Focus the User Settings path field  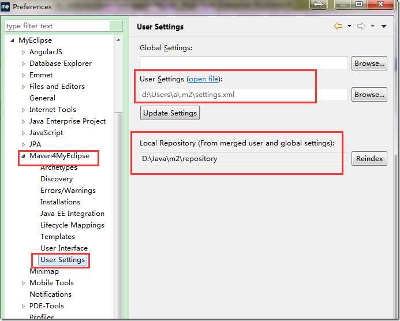244,95
